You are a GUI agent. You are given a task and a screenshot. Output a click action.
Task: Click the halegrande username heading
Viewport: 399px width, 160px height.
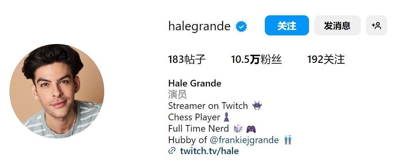(199, 26)
